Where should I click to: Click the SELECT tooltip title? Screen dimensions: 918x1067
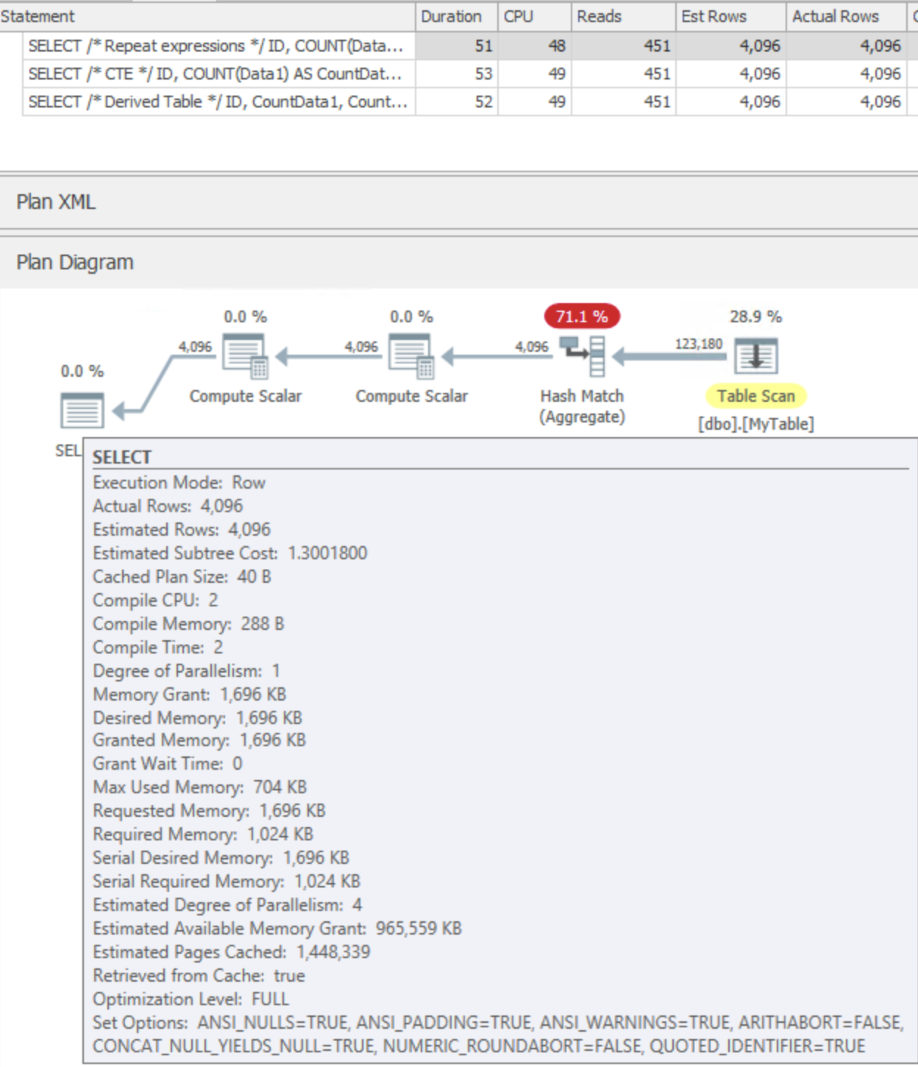(x=121, y=458)
